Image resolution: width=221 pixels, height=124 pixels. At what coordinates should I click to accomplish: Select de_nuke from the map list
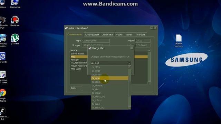[x=109, y=104]
